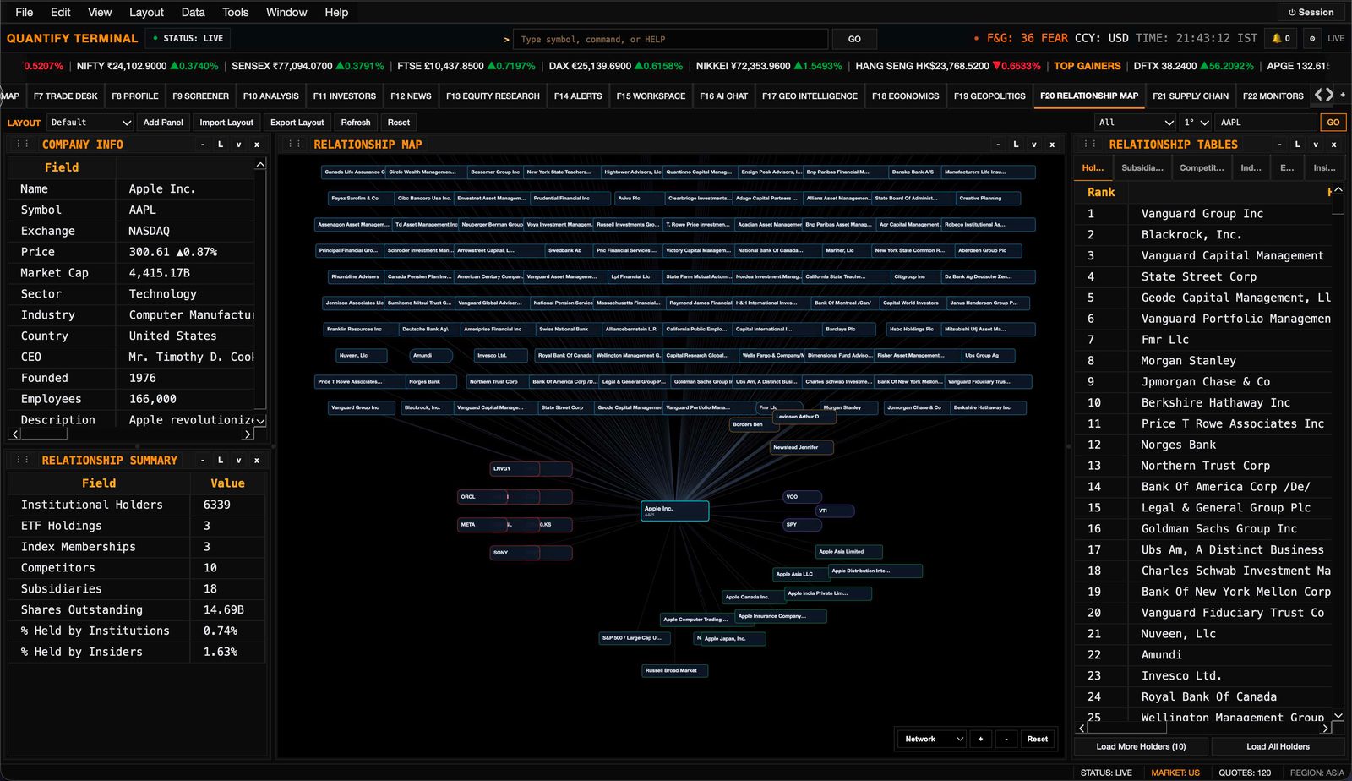1352x781 pixels.
Task: Select the Subsidiaries table tab
Action: [1142, 167]
